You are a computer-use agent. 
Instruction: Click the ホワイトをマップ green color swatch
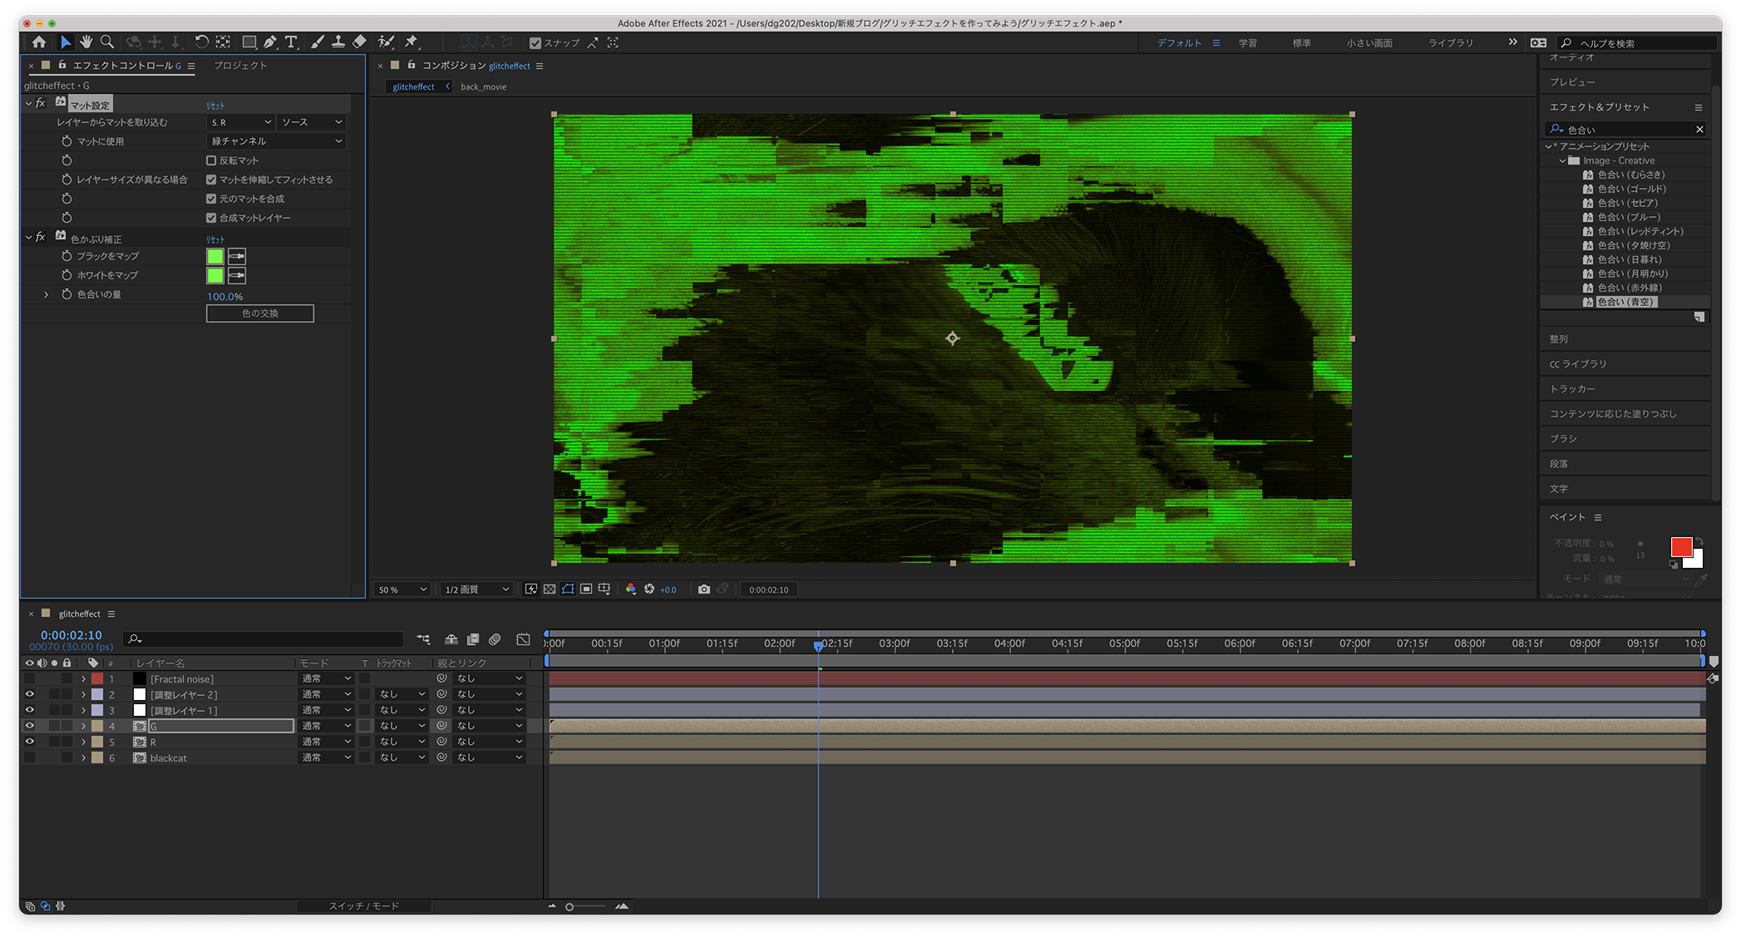point(215,275)
